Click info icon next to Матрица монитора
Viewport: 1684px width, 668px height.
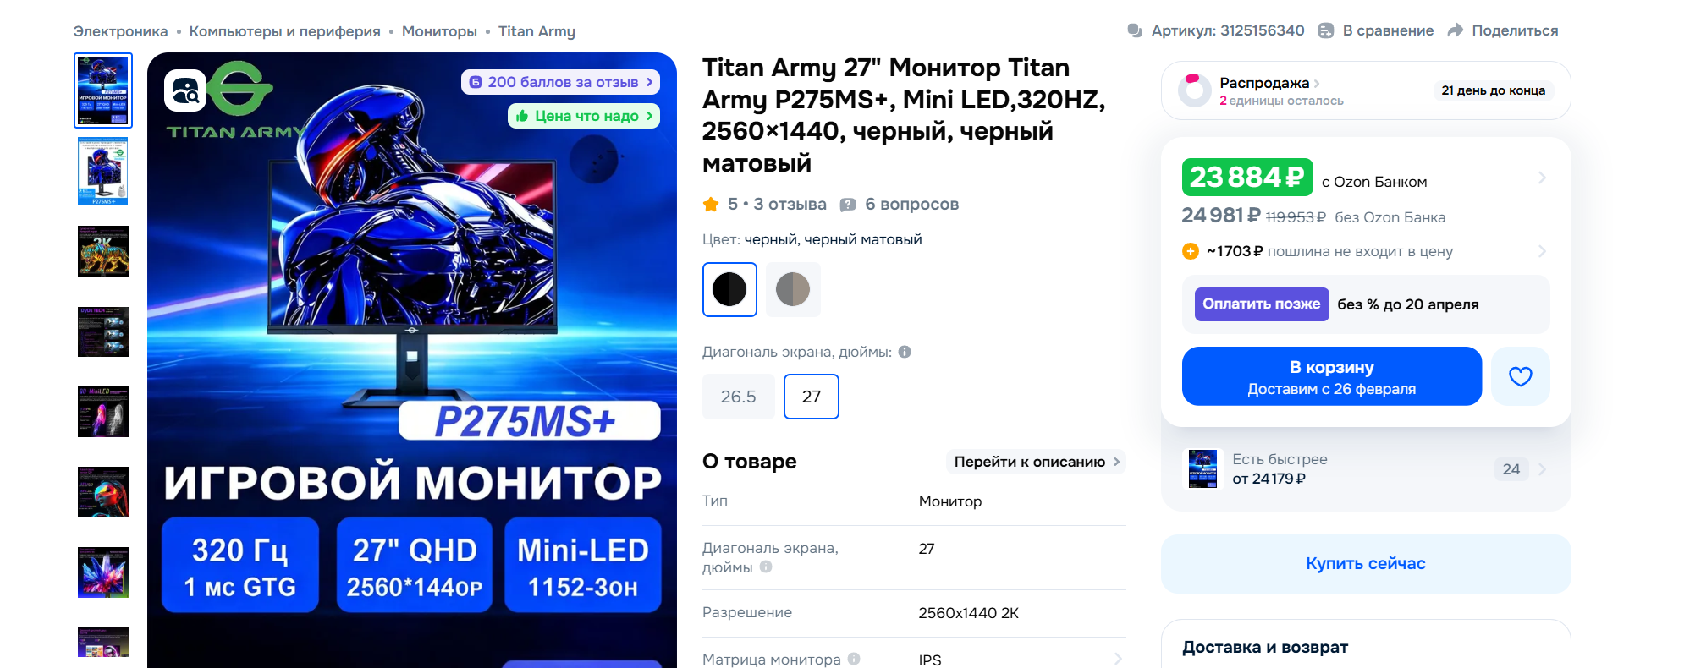(854, 659)
